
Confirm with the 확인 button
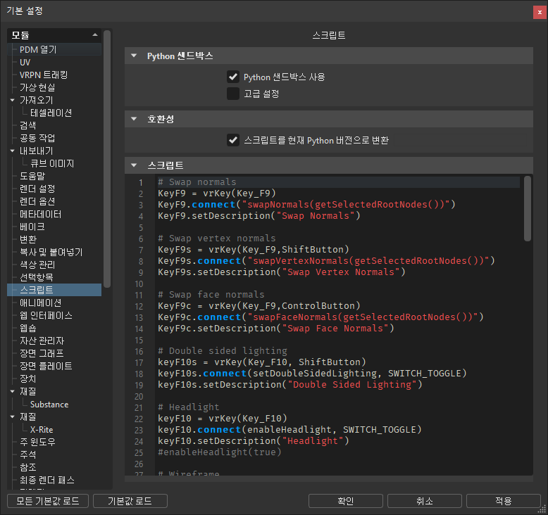tap(346, 501)
